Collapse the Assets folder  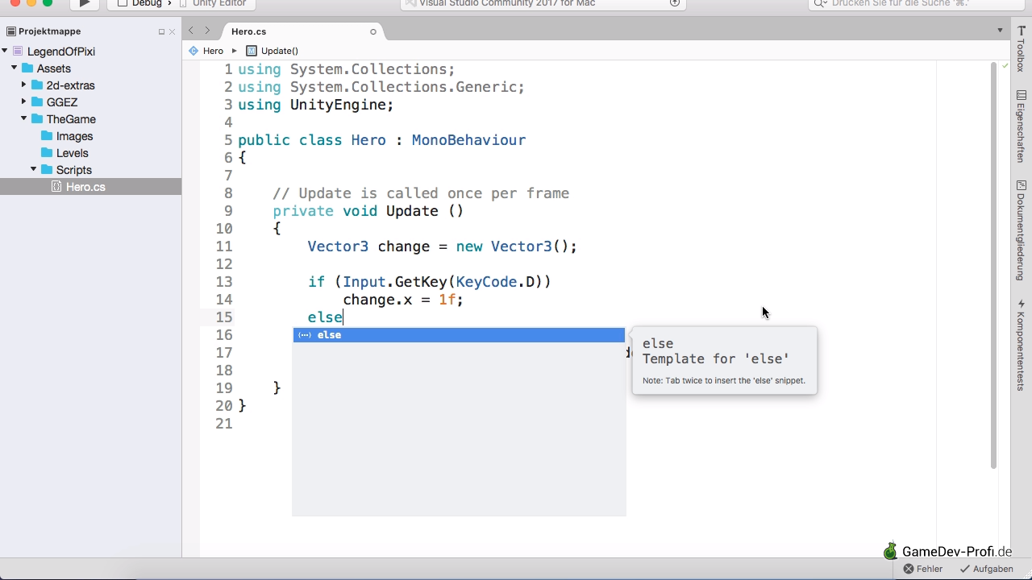[x=15, y=68]
